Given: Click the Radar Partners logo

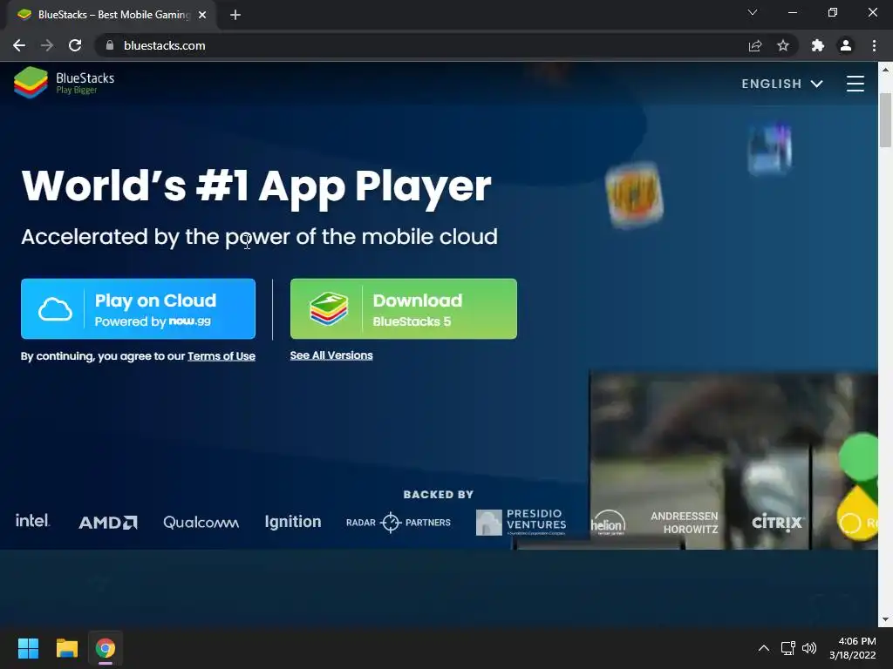Looking at the screenshot, I should pyautogui.click(x=398, y=523).
